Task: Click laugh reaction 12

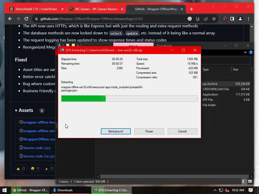Action: tap(35, 168)
